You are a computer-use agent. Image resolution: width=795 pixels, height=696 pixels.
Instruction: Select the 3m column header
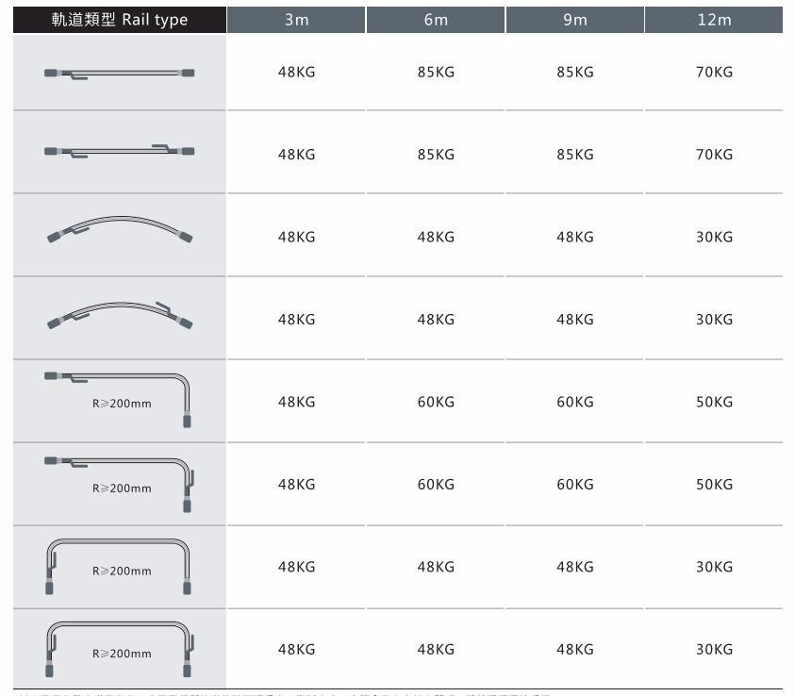296,20
